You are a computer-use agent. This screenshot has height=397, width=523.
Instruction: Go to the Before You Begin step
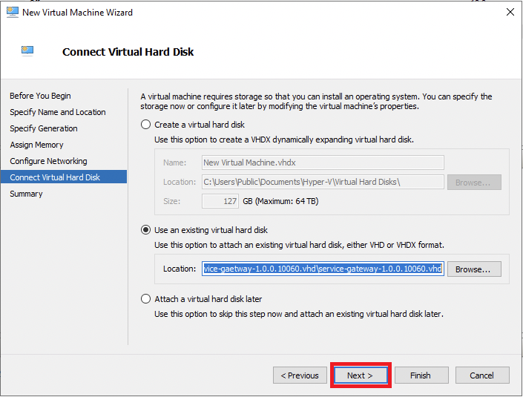tap(40, 96)
